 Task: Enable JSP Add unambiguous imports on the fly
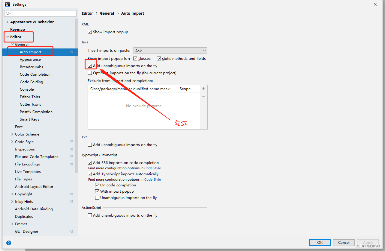click(x=90, y=145)
